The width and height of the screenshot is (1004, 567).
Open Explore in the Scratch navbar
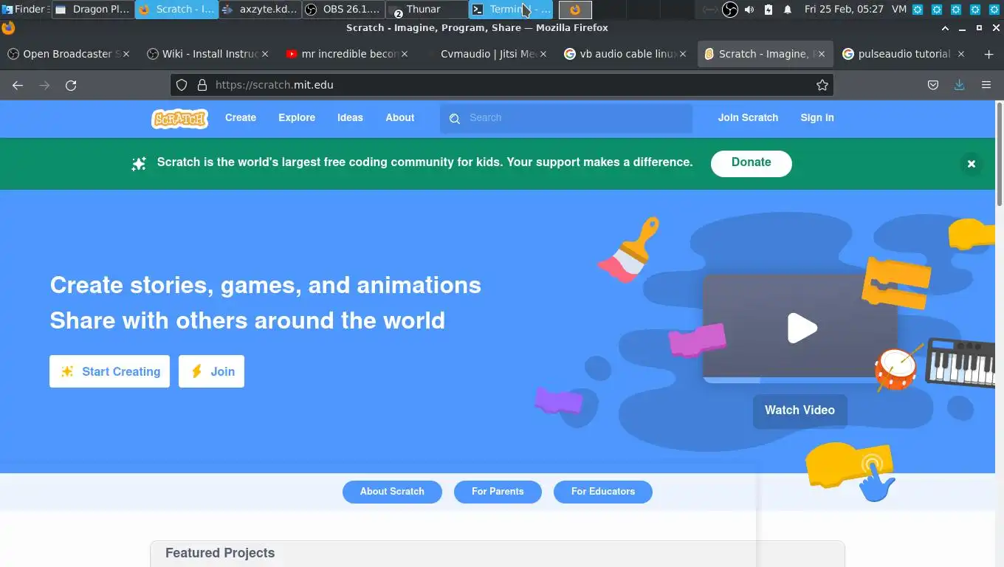coord(297,118)
